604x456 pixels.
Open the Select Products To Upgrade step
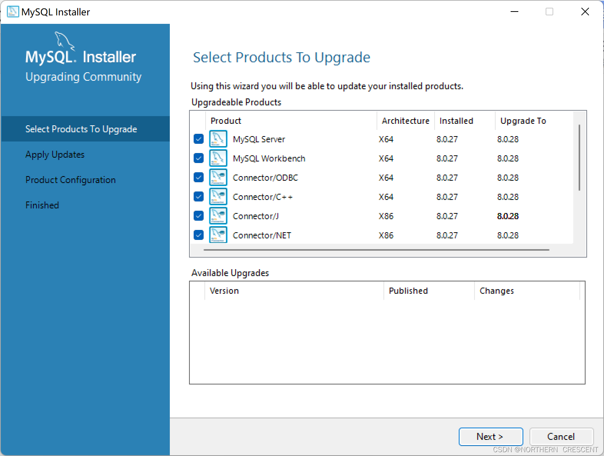tap(85, 129)
